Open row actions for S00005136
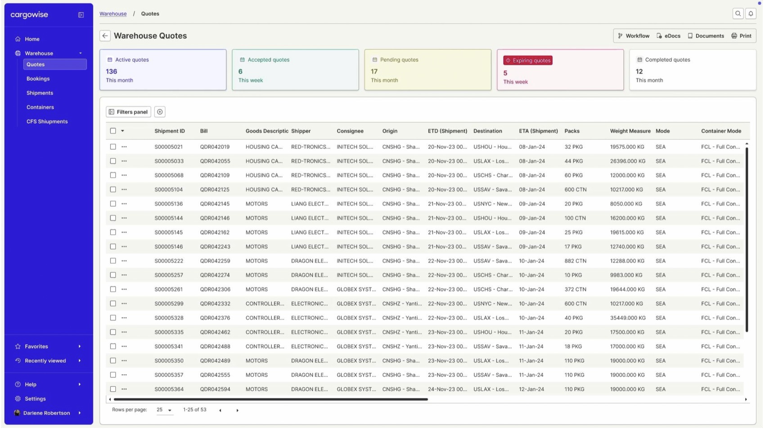The height and width of the screenshot is (429, 765). pyautogui.click(x=124, y=204)
